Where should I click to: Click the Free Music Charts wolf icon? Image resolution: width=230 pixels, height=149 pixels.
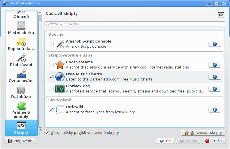point(60,77)
